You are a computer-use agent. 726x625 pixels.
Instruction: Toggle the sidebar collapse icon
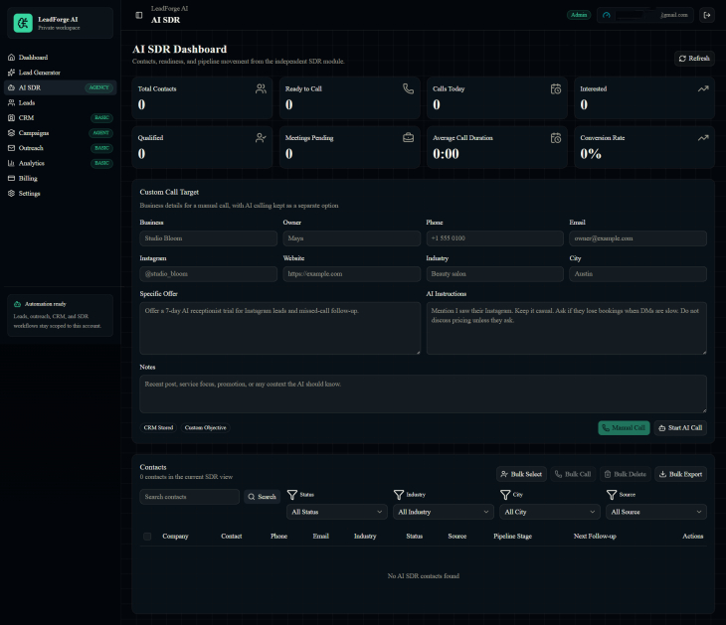pyautogui.click(x=139, y=15)
